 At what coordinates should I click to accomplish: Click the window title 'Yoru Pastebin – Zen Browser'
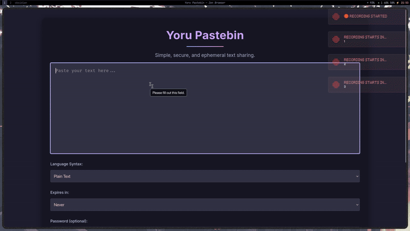[x=204, y=3]
